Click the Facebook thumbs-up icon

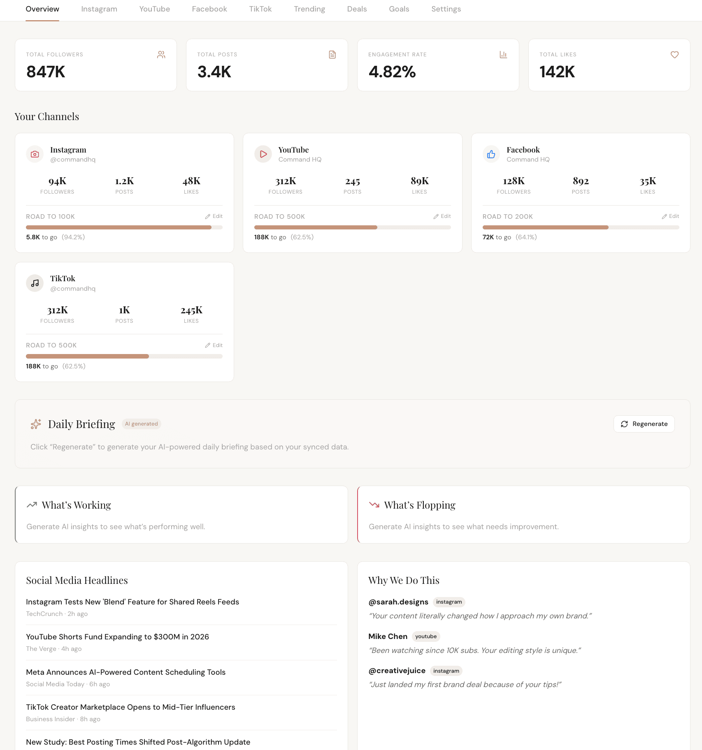491,154
